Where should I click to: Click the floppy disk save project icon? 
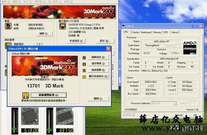84,64
